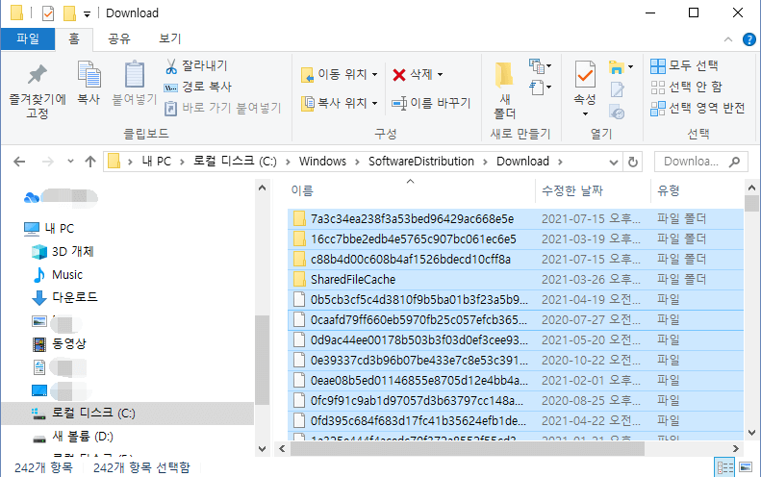Viewport: 761px width, 477px height.
Task: Create a new folder (새 폴더)
Action: point(505,90)
